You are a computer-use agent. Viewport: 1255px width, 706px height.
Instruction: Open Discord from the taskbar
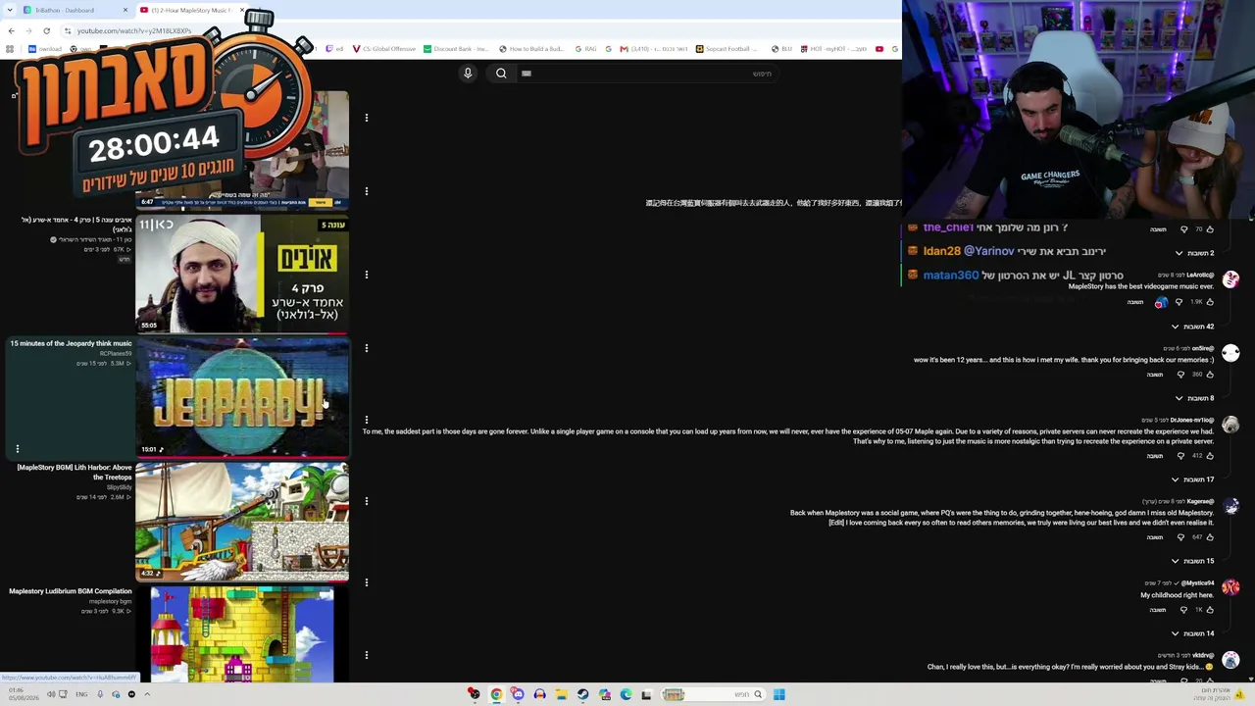coord(518,694)
